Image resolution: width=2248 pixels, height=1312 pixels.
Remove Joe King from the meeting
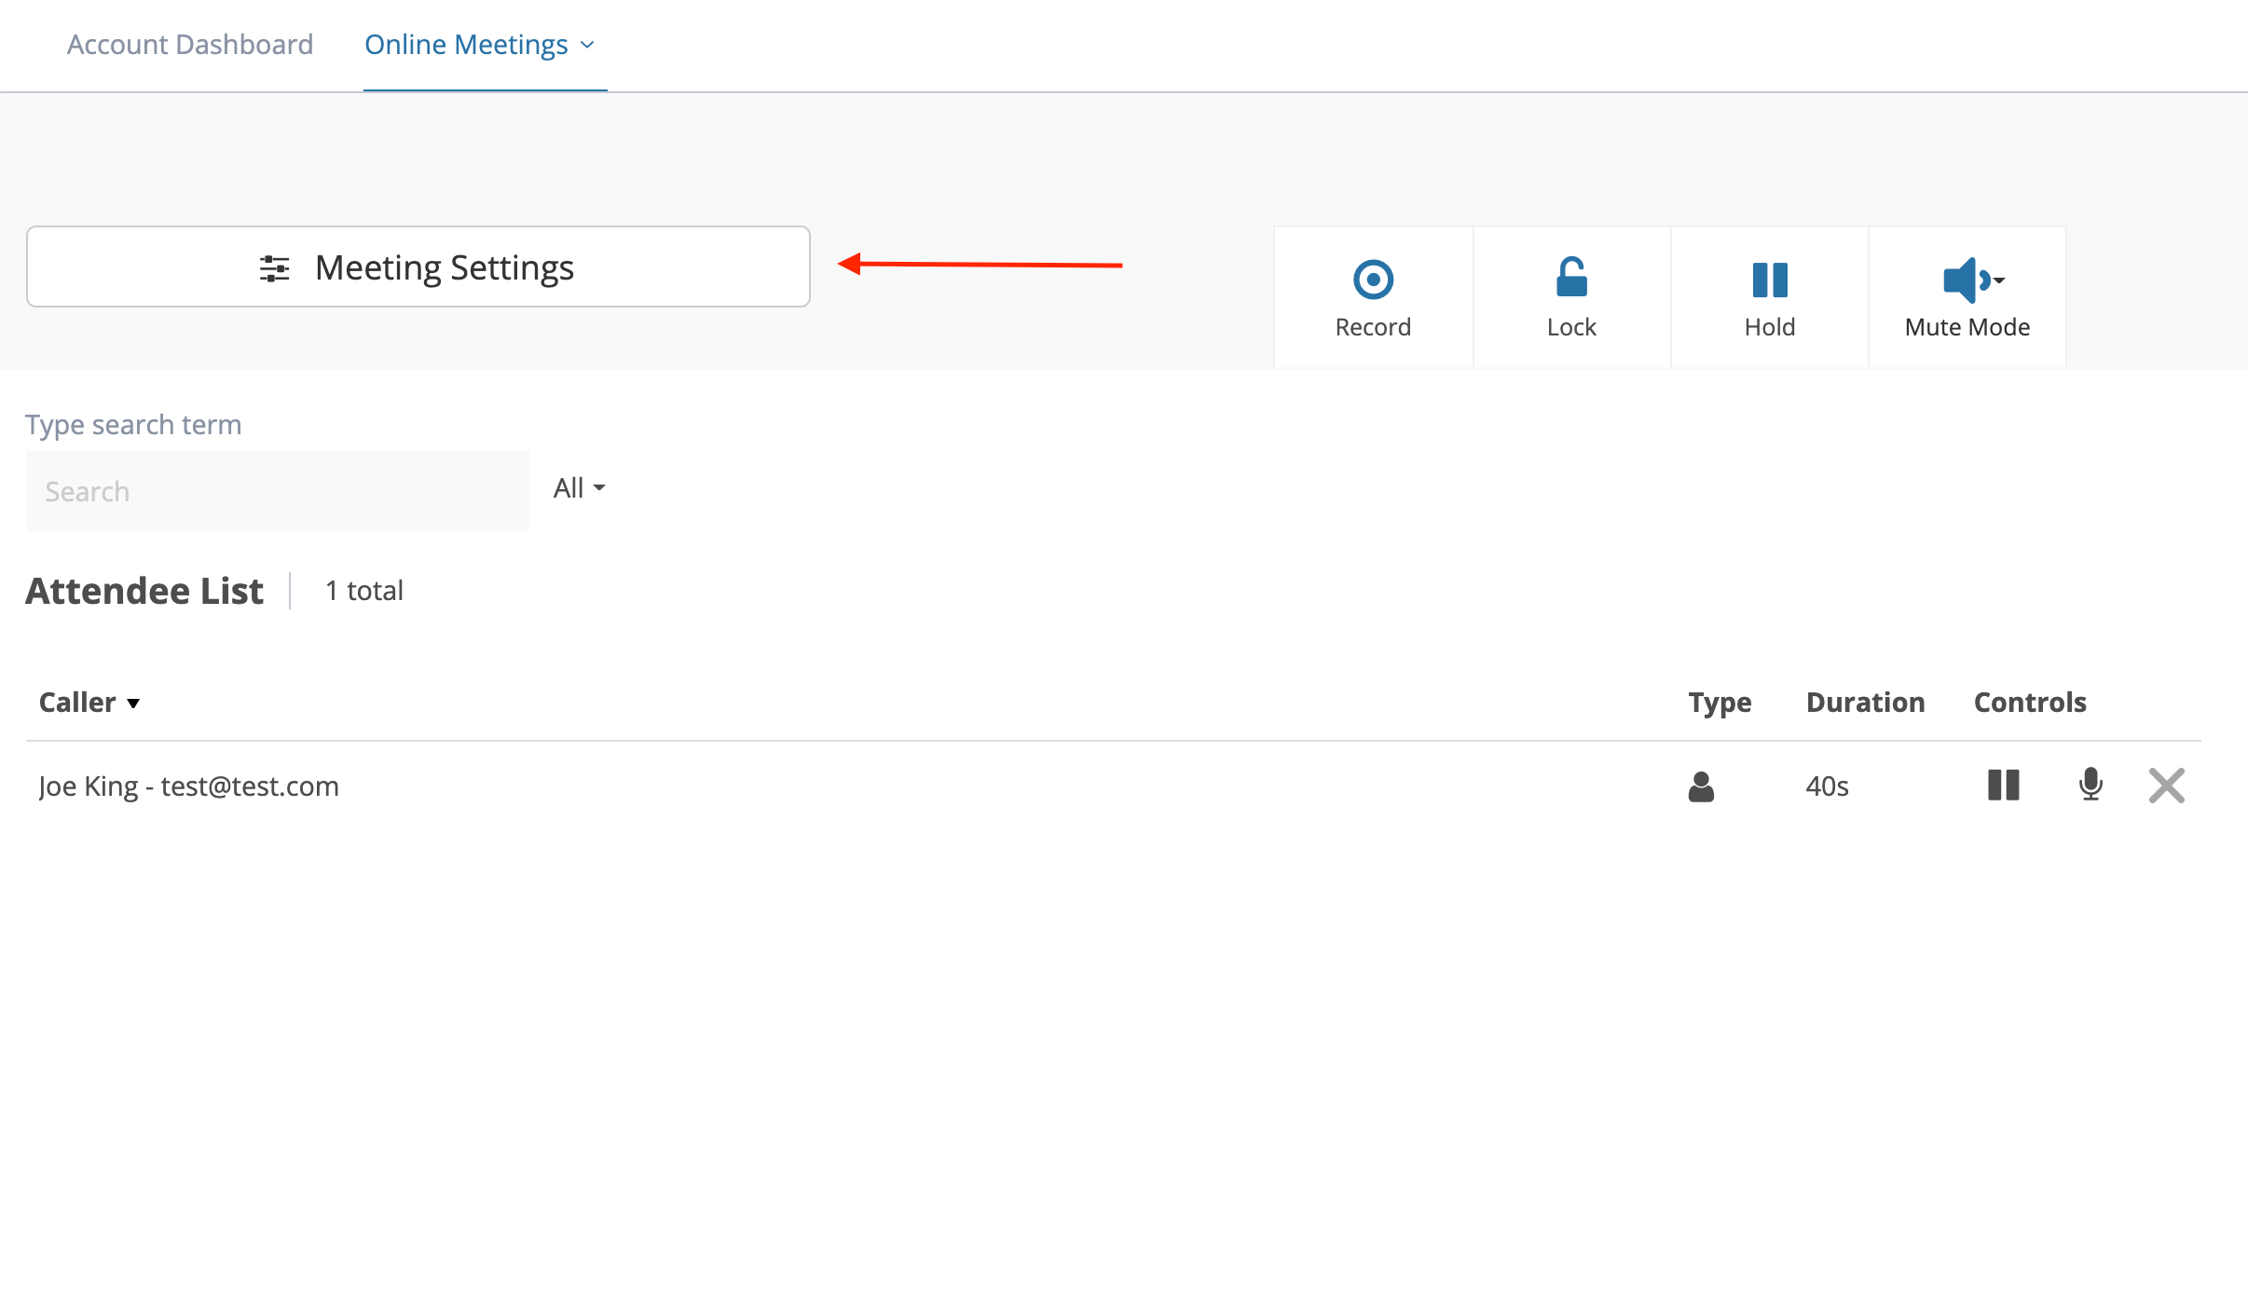(x=2167, y=786)
